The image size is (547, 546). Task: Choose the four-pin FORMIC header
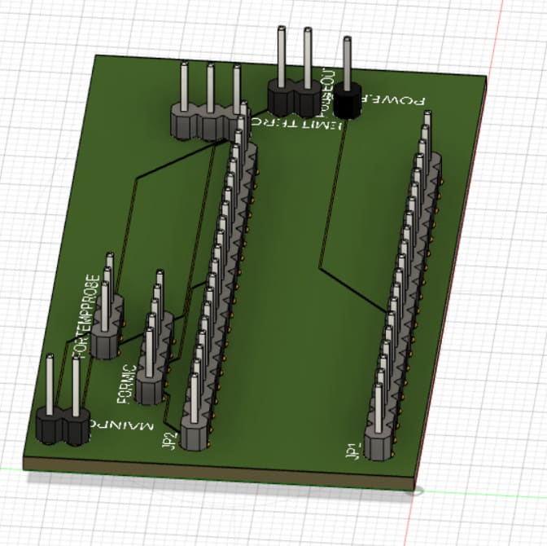[155, 338]
